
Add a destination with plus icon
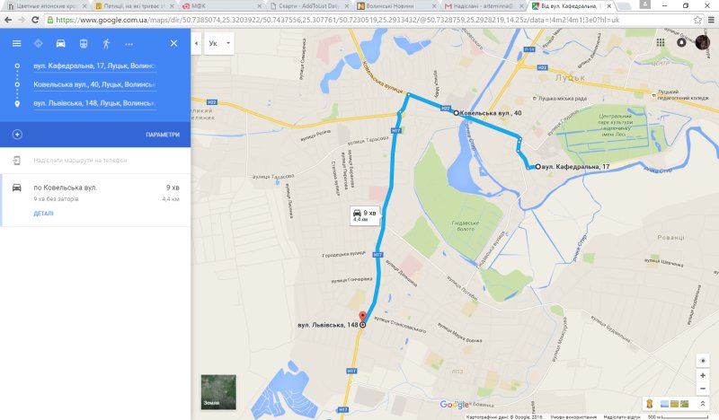(x=17, y=135)
